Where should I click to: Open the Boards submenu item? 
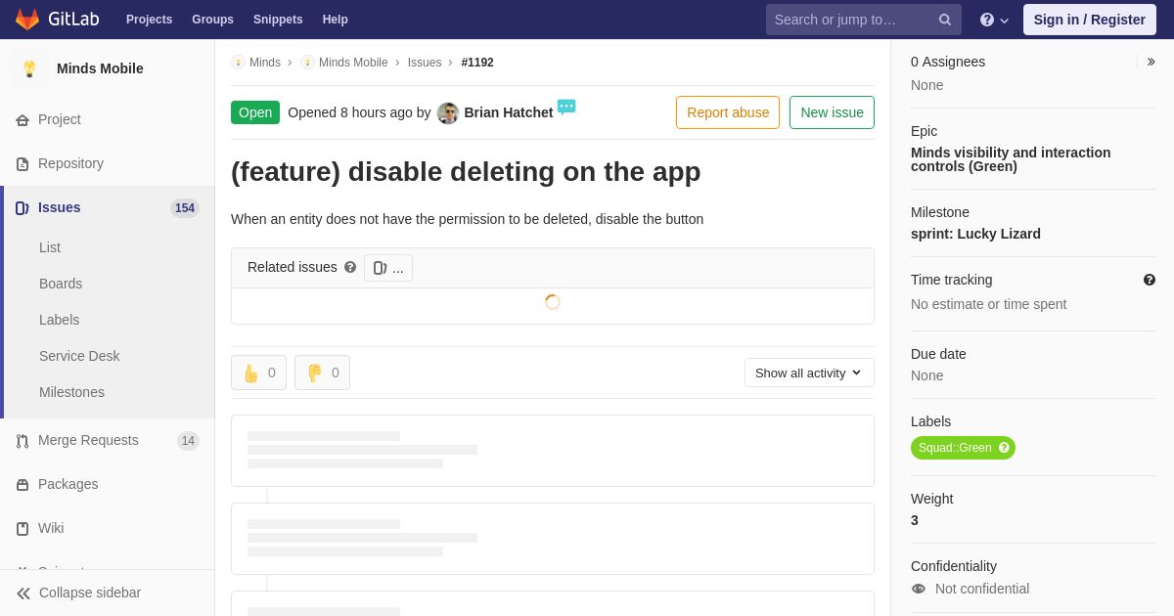tap(61, 284)
